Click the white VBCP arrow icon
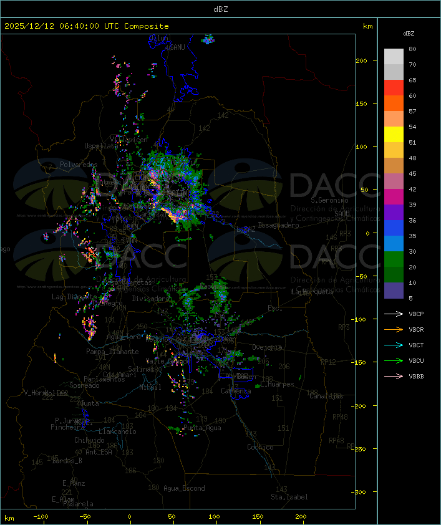Screen dimensions: 441x525 394,314
